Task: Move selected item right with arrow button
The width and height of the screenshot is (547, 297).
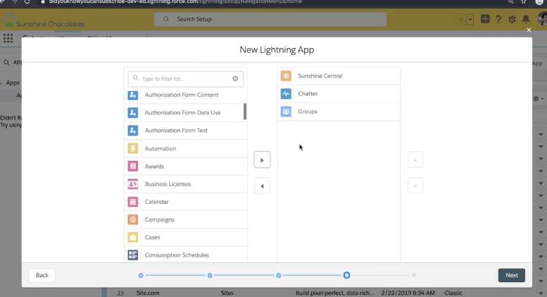Action: coord(262,160)
